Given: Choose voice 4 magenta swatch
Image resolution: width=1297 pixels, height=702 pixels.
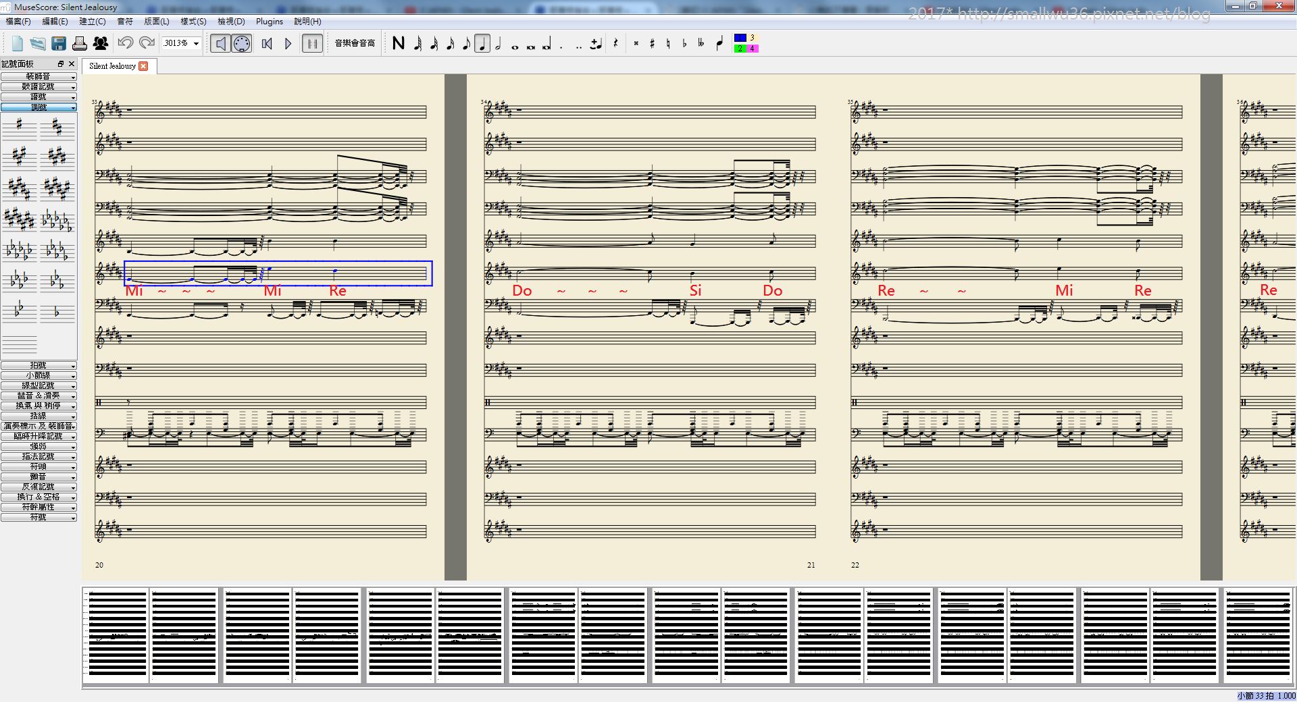Looking at the screenshot, I should pos(753,49).
